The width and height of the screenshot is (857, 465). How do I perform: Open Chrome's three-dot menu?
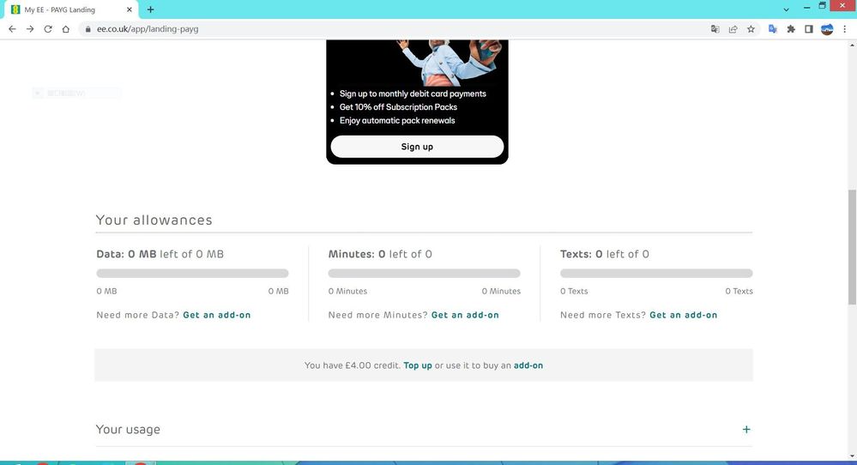(844, 28)
